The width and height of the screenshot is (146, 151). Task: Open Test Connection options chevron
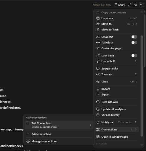(x=90, y=125)
